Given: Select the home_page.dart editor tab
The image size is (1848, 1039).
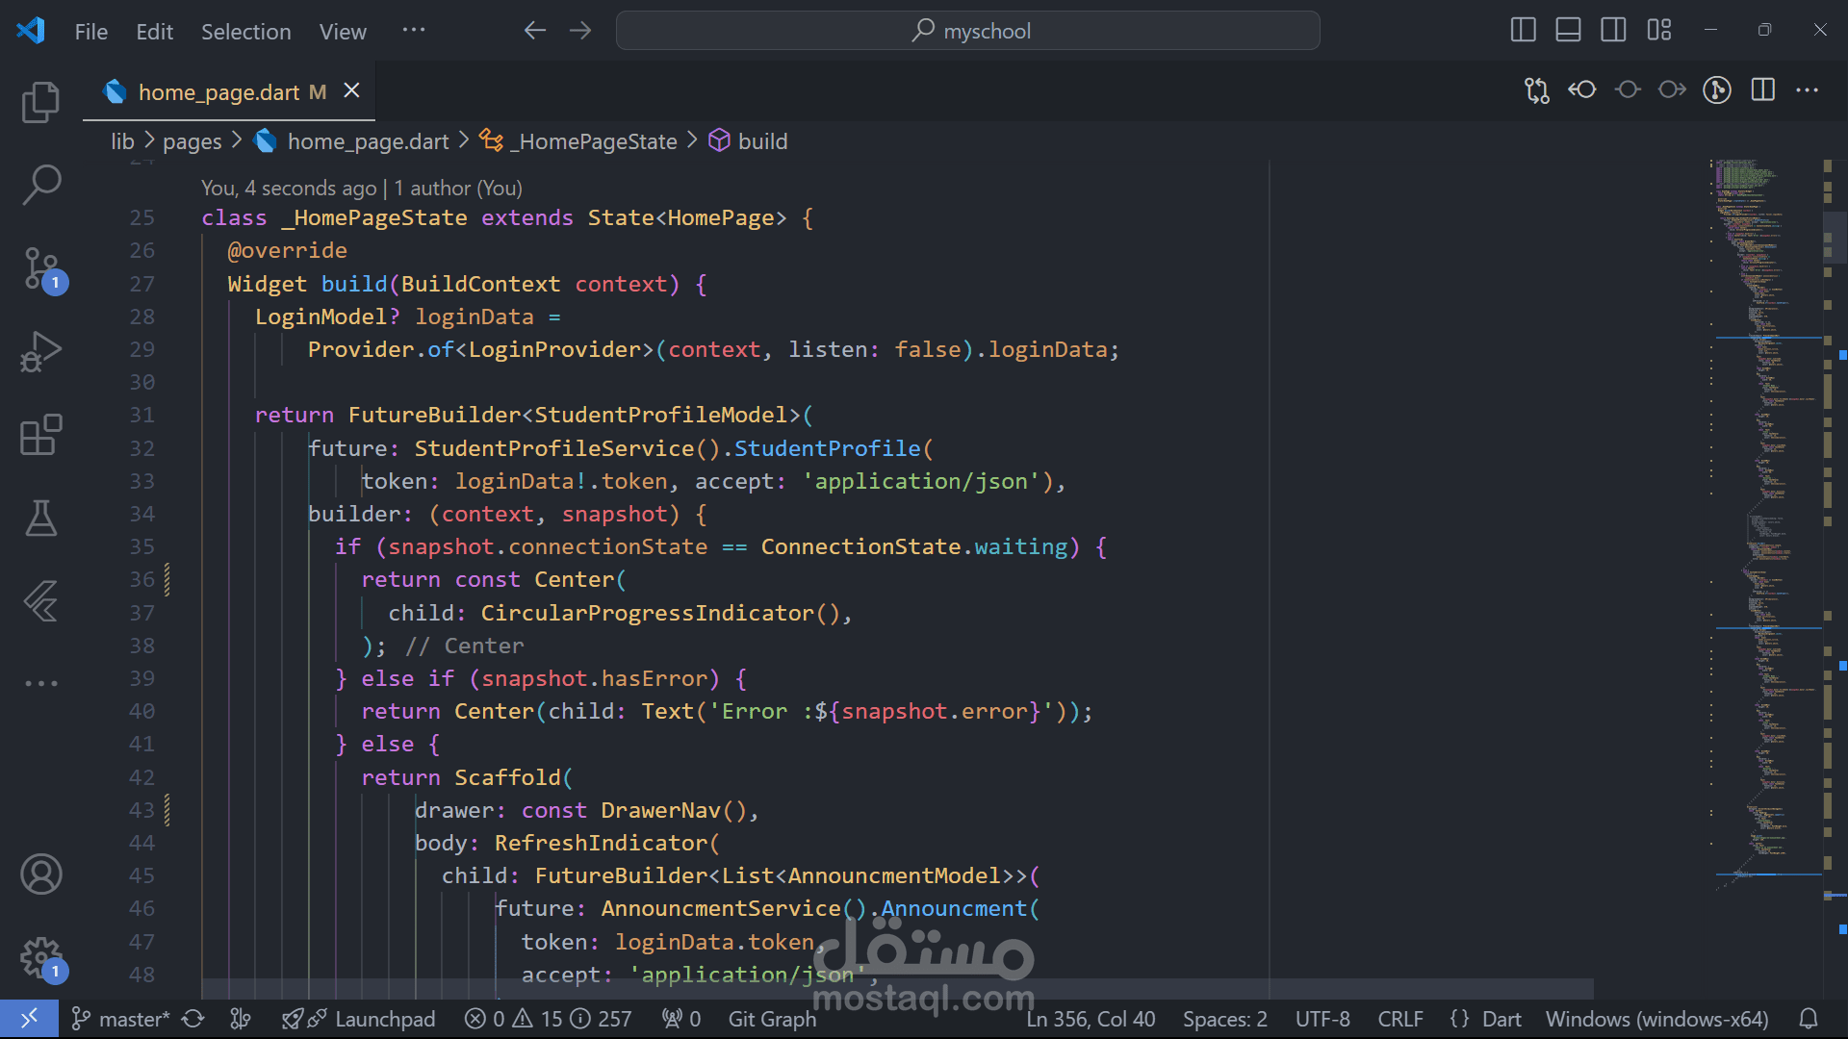Looking at the screenshot, I should (218, 91).
